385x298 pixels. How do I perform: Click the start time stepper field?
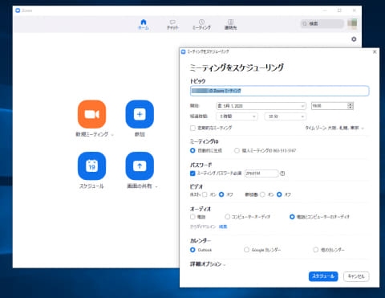point(332,106)
